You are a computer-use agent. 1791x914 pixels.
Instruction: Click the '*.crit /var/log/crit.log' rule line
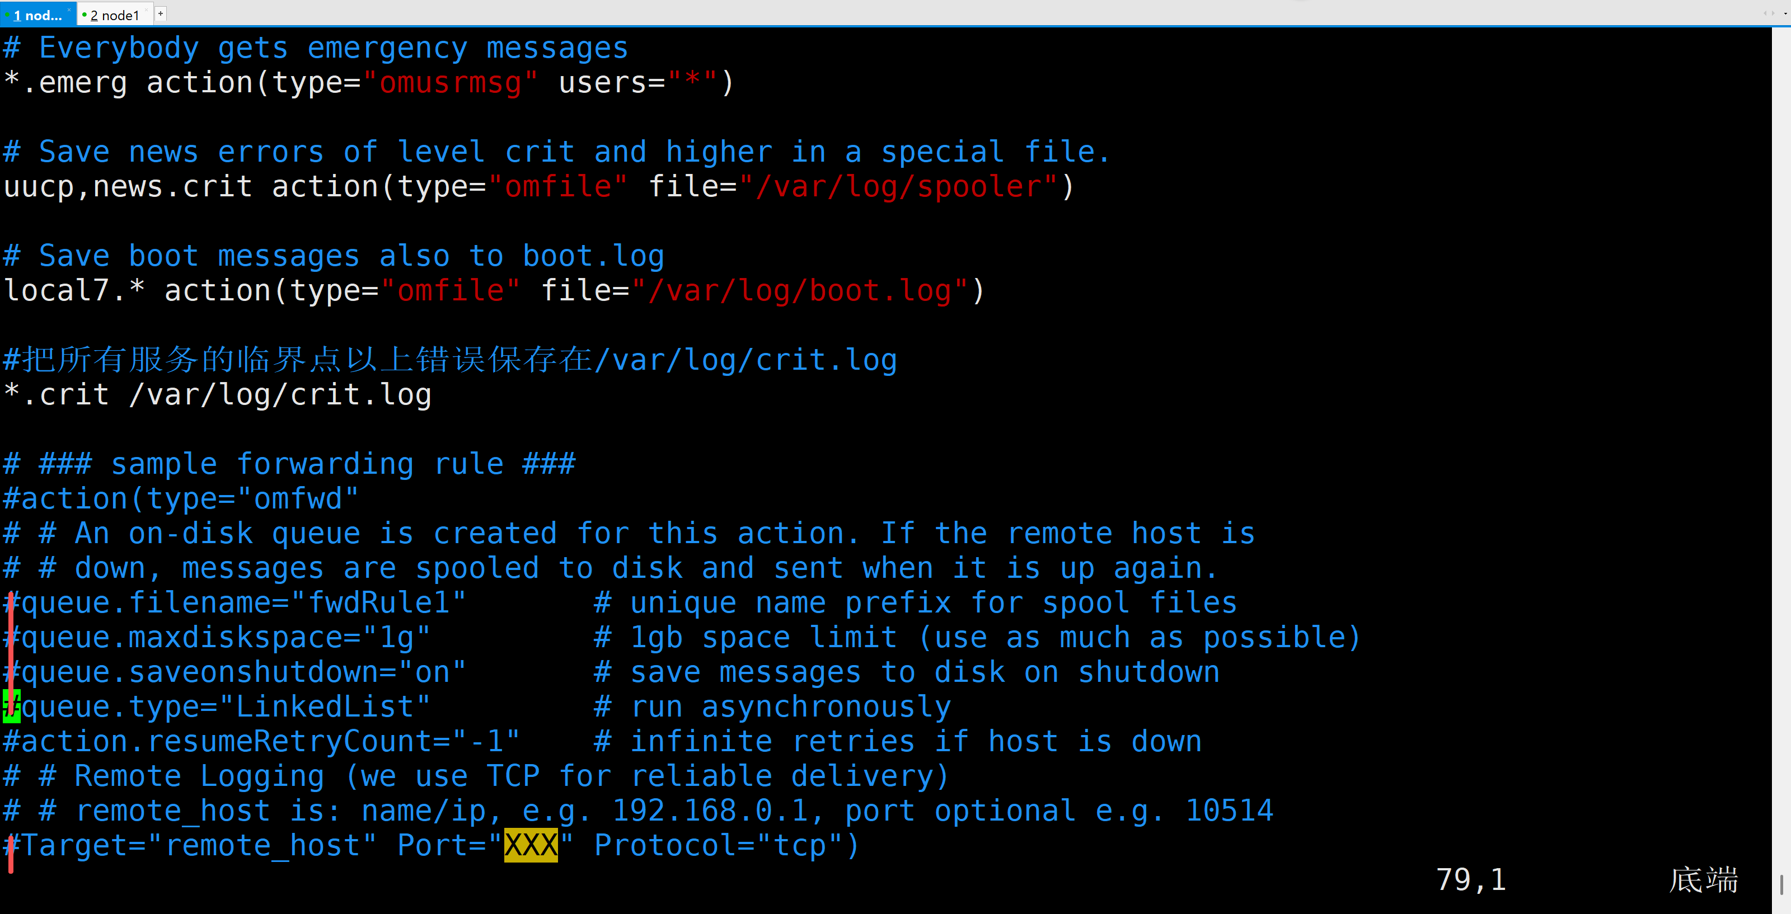pos(218,395)
